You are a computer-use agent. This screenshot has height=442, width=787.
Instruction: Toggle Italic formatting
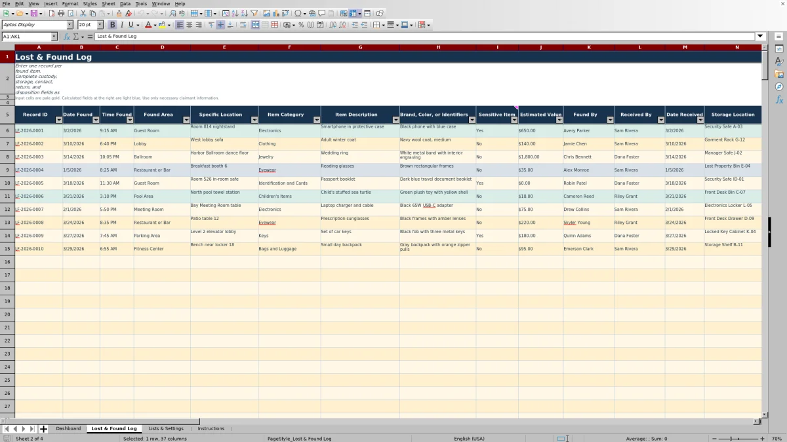122,25
